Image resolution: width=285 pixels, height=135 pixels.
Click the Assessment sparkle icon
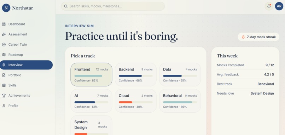[x=4, y=34]
